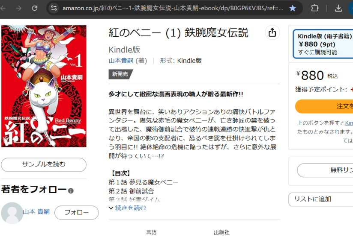Click the orange 注文 purchase button
The height and width of the screenshot is (240, 353).
coord(324,106)
